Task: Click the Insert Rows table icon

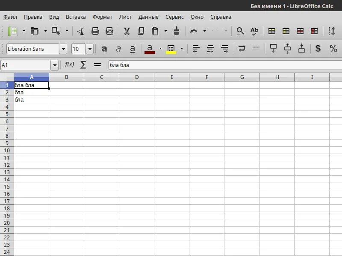Action: (272, 31)
